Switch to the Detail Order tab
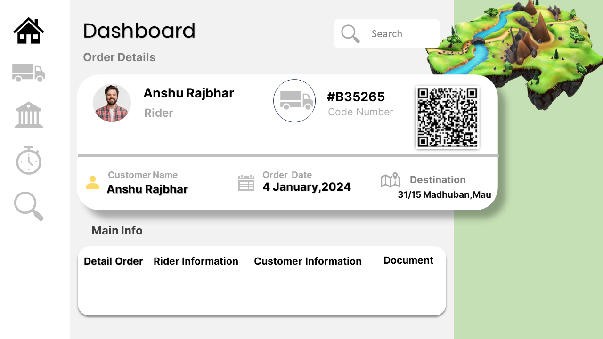603x339 pixels. [113, 261]
